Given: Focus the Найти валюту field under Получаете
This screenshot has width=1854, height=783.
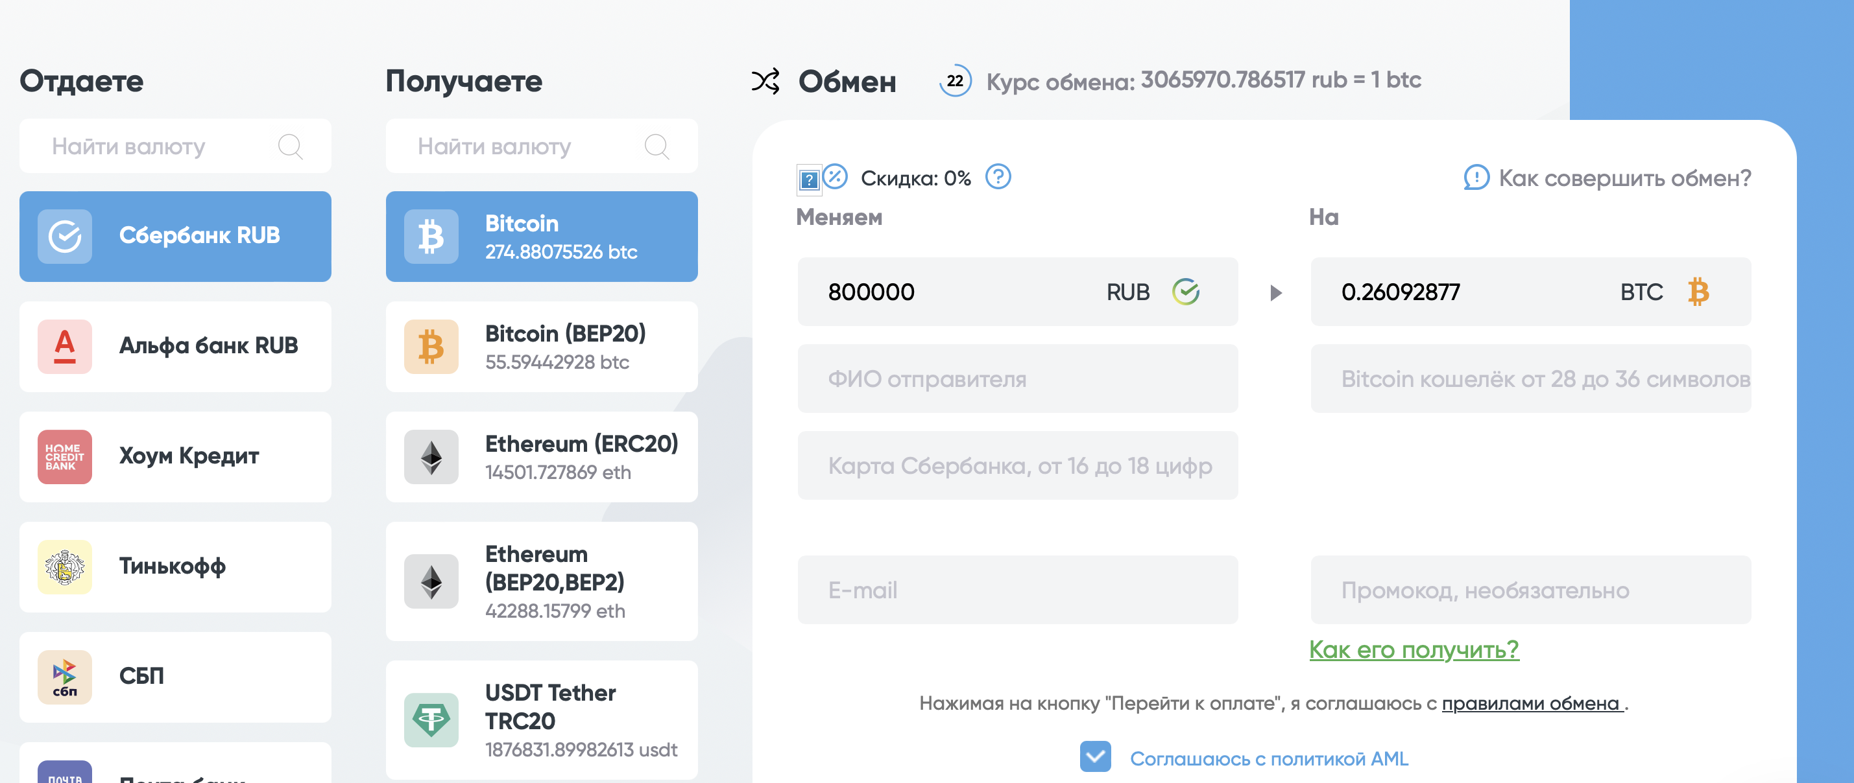Looking at the screenshot, I should coord(542,146).
